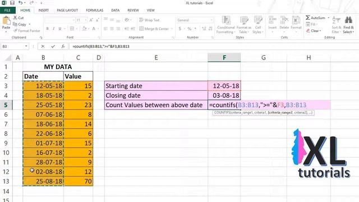359x202 pixels.
Task: Toggle Bold formatting
Action: click(x=47, y=29)
